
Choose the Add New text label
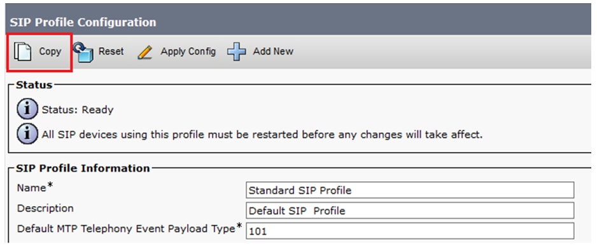273,51
